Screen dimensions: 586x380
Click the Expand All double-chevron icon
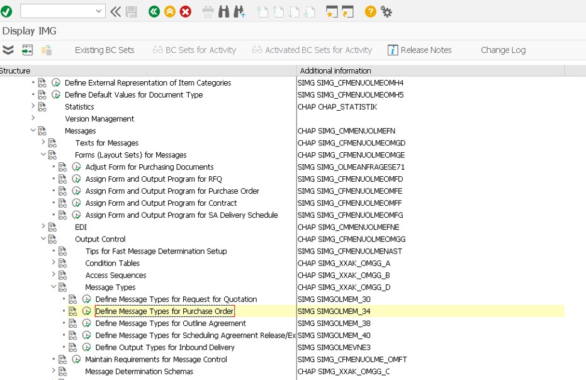(x=8, y=50)
